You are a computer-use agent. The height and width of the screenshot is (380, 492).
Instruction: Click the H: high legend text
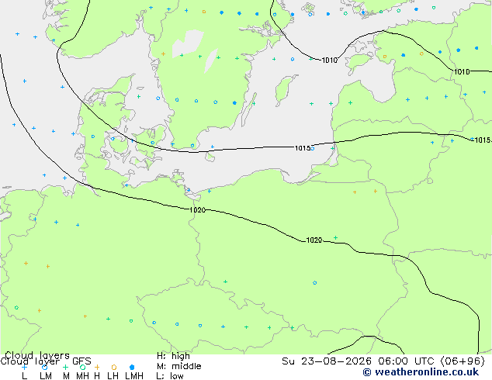(173, 356)
